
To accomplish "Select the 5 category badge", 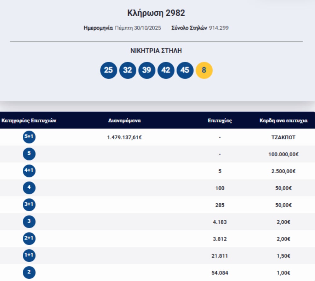I will 29,154.
